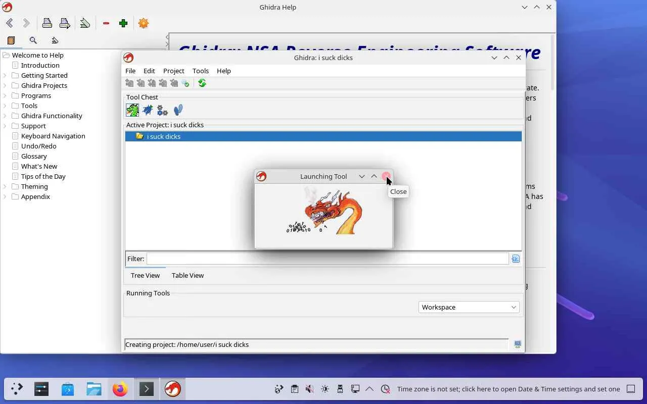The width and height of the screenshot is (647, 404).
Task: Open the help search tab
Action: 33,40
